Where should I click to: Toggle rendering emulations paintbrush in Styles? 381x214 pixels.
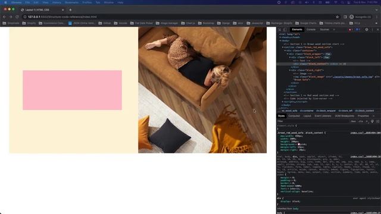(x=372, y=121)
